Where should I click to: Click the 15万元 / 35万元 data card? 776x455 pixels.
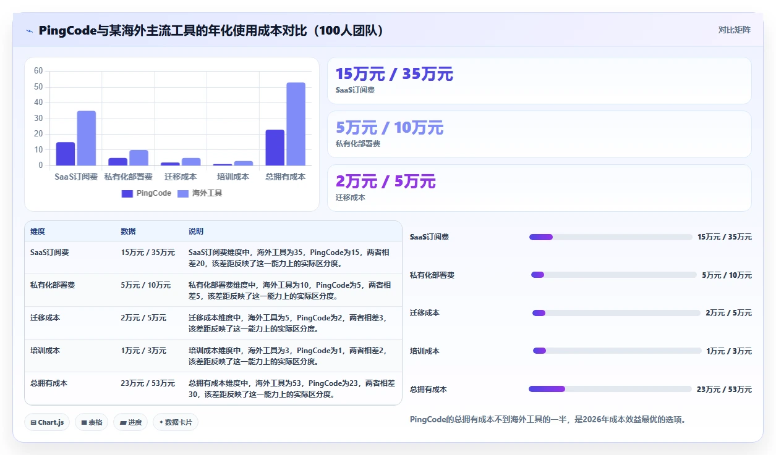(539, 81)
